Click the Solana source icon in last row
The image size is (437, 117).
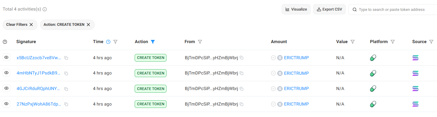[x=415, y=104]
